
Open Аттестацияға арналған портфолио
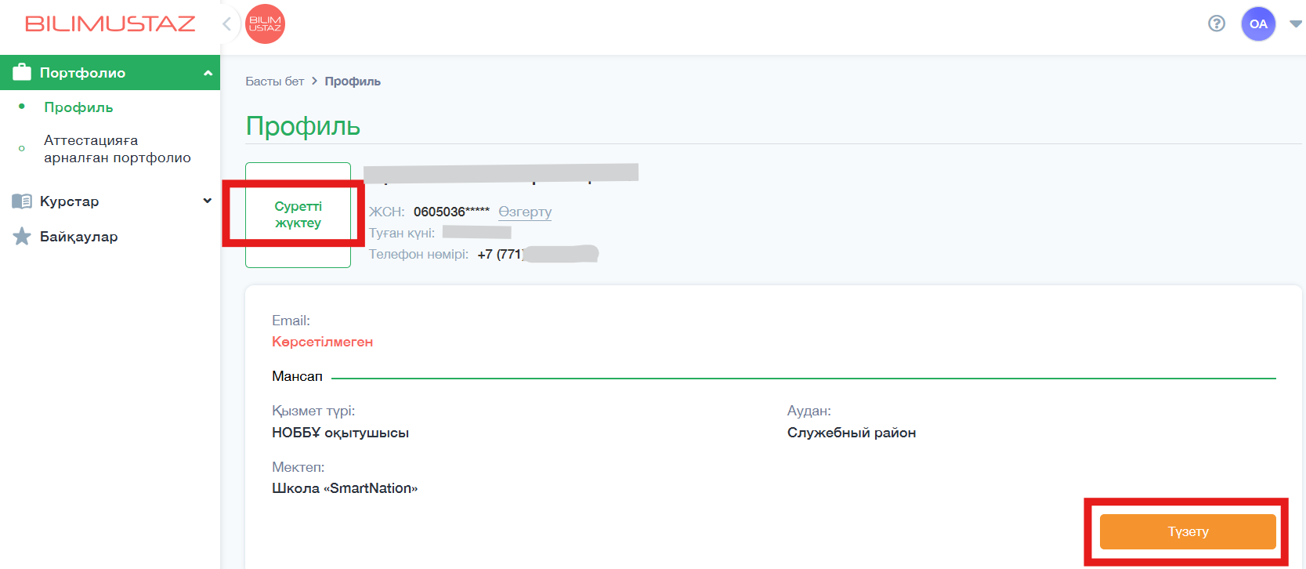pos(117,149)
